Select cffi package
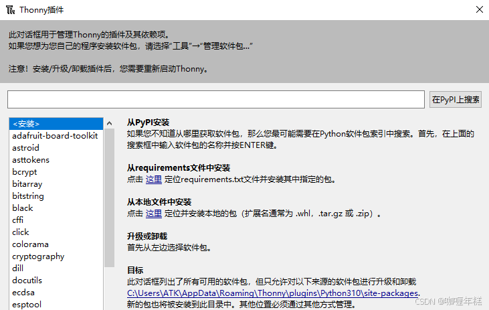This screenshot has width=489, height=310. point(56,220)
